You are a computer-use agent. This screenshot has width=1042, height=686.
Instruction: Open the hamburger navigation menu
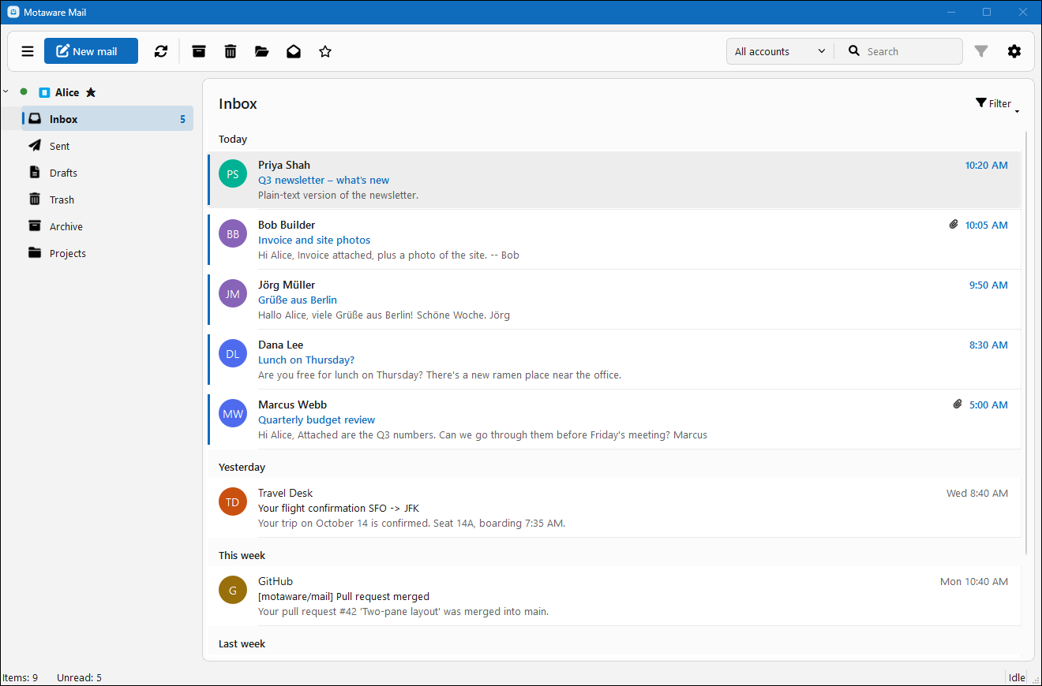coord(28,51)
